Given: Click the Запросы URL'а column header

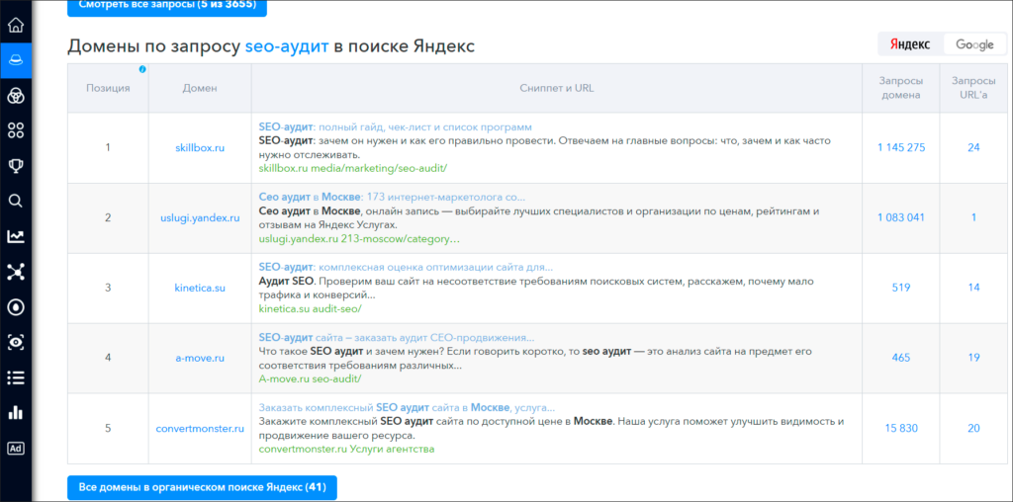Looking at the screenshot, I should point(973,88).
